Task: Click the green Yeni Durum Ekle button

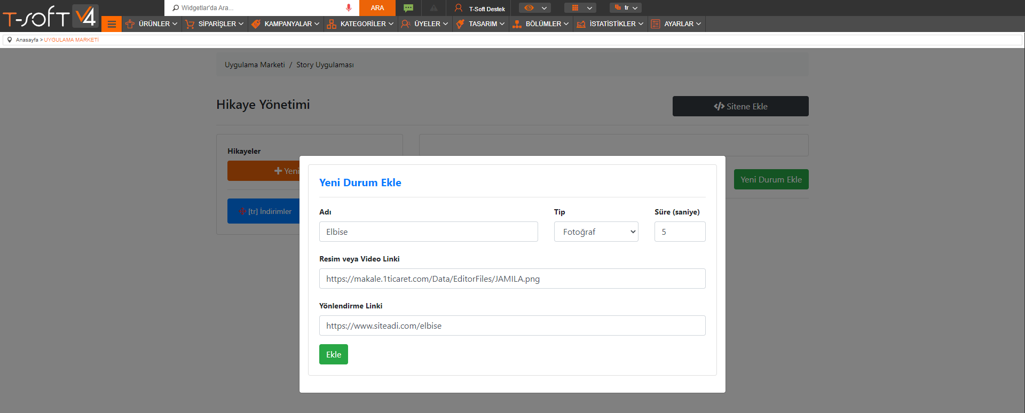Action: pos(771,179)
